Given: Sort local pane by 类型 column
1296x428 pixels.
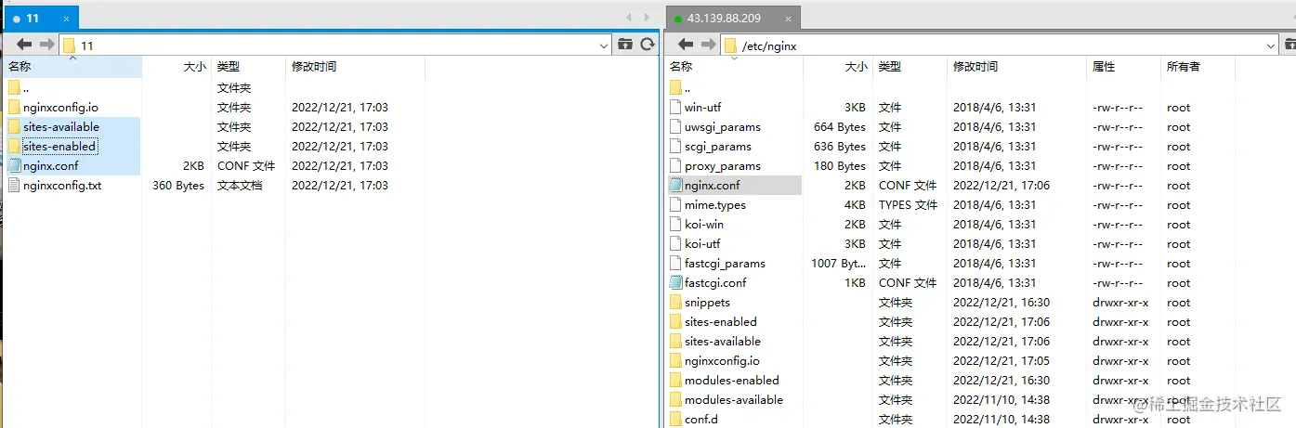Looking at the screenshot, I should pyautogui.click(x=248, y=67).
